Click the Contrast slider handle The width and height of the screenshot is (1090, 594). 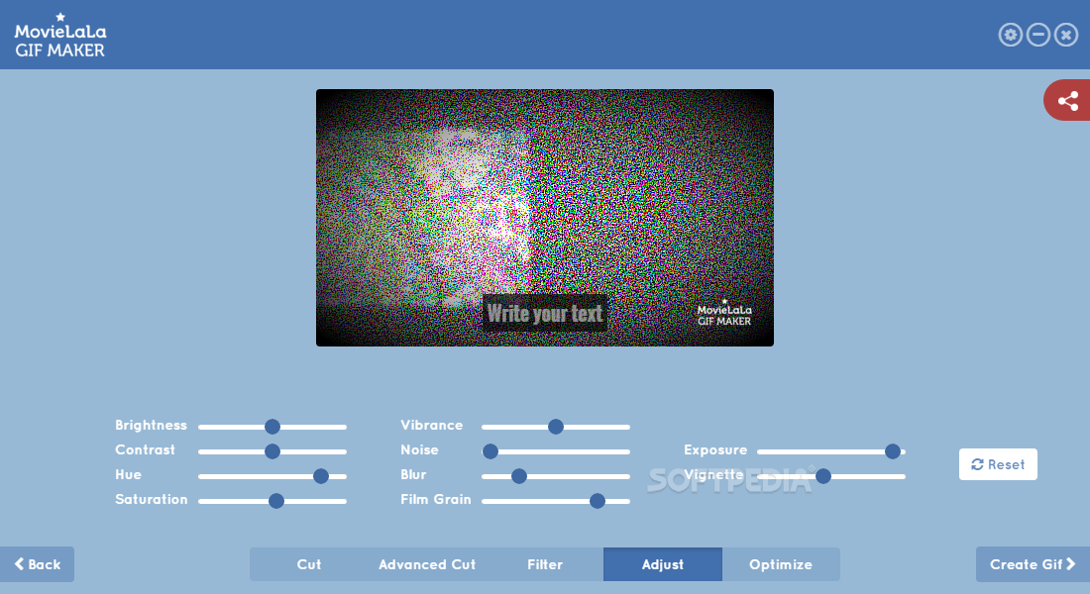pyautogui.click(x=272, y=451)
